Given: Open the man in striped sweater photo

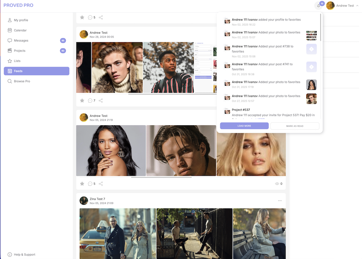Looking at the screenshot, I should (x=169, y=67).
